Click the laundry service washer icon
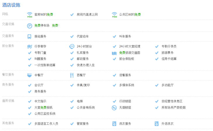Image resolution: width=213 pixels, height=131 pixels. [114, 124]
